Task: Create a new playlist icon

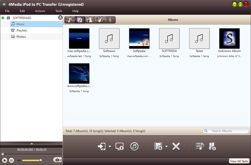Action: (200, 146)
